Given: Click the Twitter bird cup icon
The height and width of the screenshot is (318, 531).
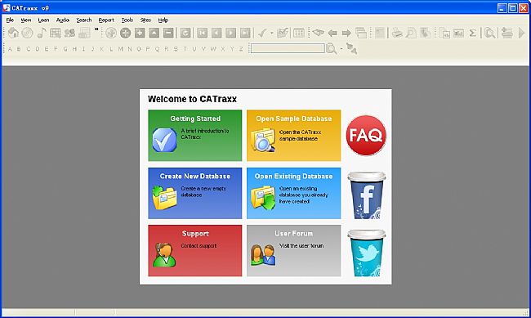Looking at the screenshot, I should point(367,253).
